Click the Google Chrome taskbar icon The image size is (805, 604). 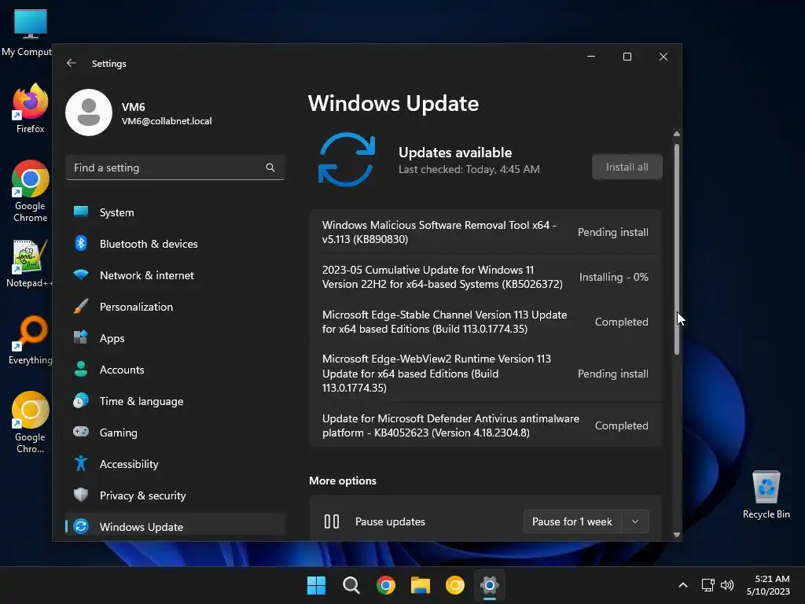(385, 585)
